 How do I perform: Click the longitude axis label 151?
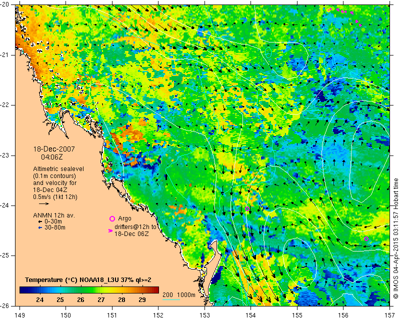point(112,315)
